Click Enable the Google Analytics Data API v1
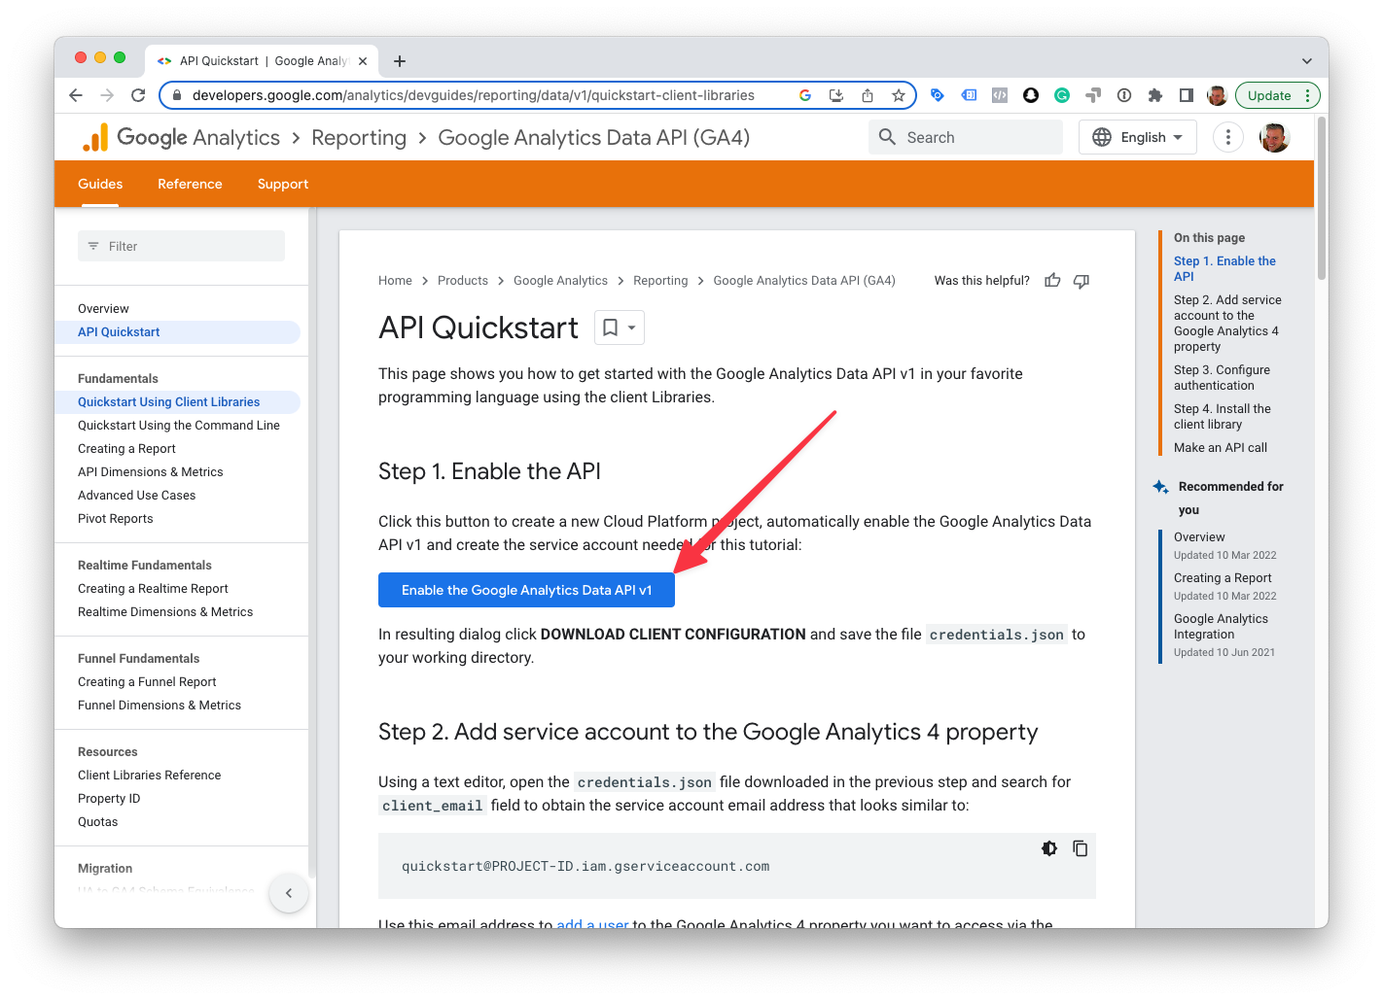This screenshot has height=1000, width=1383. pyautogui.click(x=526, y=590)
